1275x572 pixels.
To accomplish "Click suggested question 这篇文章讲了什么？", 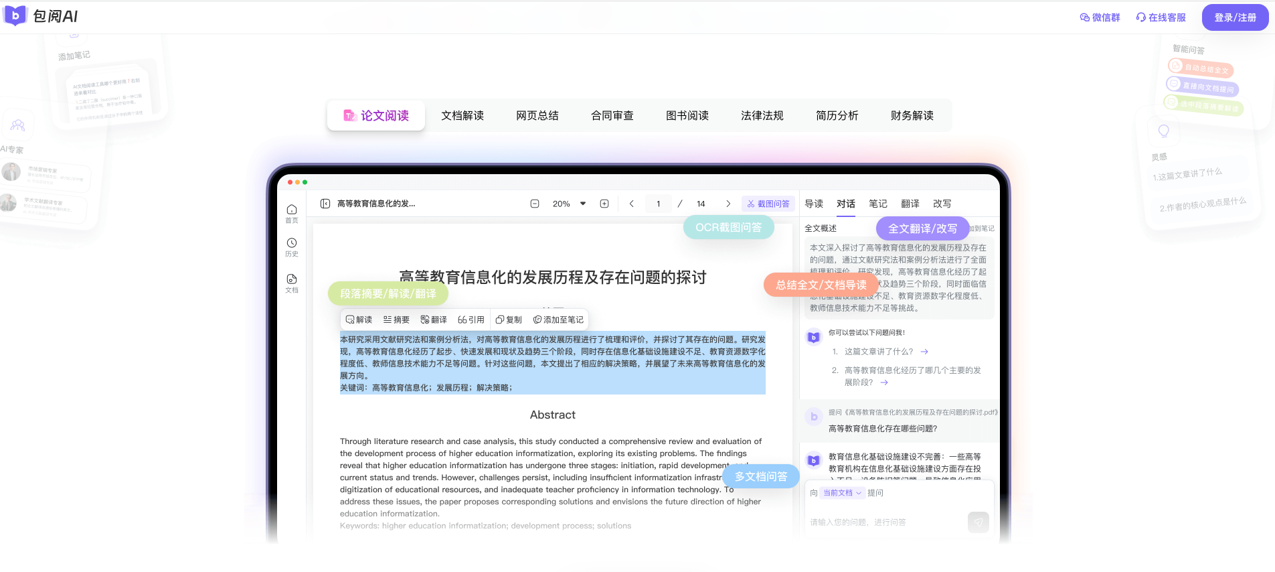I will (x=886, y=352).
